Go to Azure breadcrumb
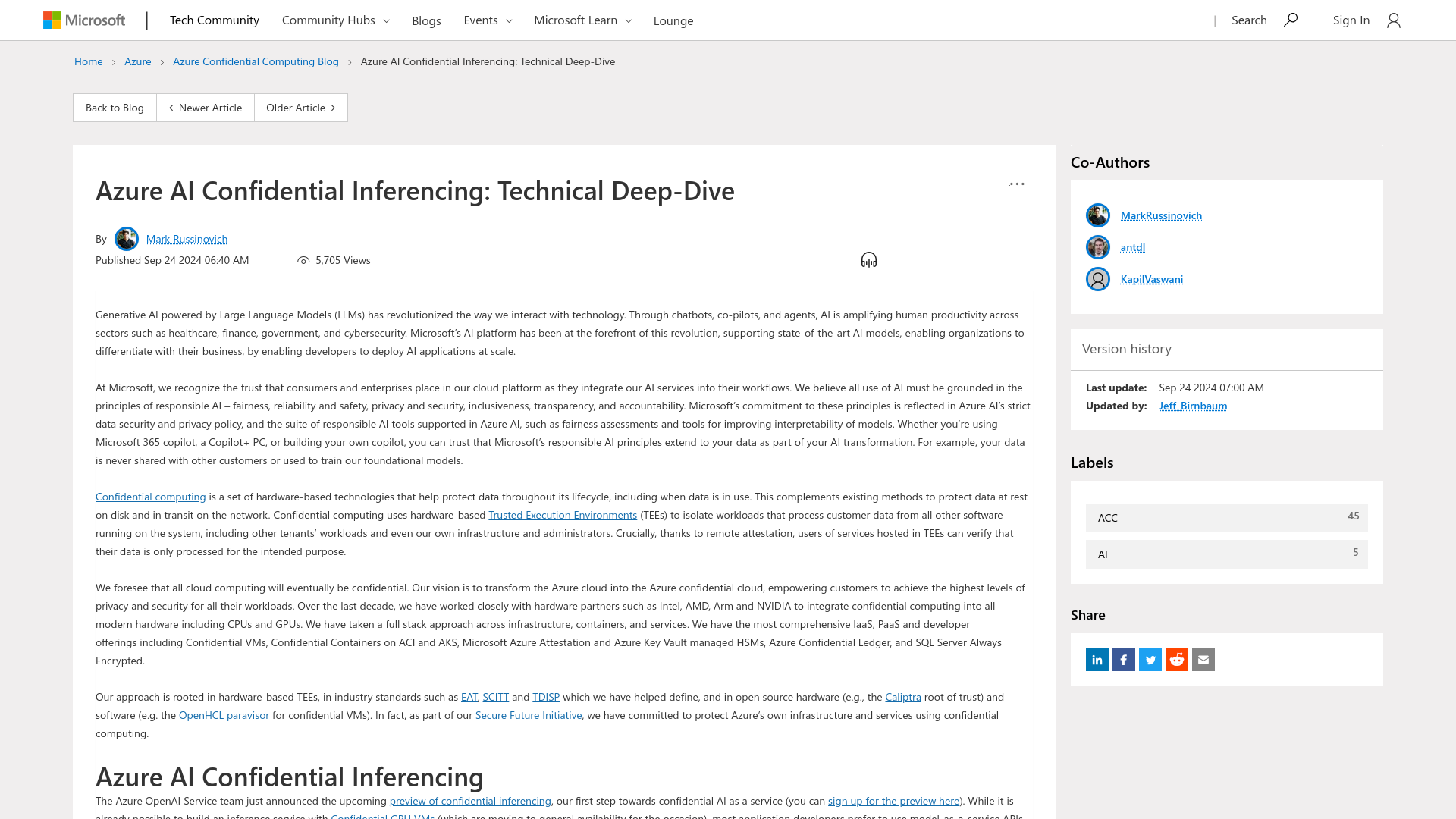 [x=138, y=61]
